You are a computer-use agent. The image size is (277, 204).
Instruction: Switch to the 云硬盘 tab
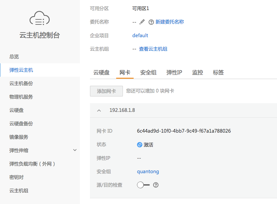[x=101, y=72]
